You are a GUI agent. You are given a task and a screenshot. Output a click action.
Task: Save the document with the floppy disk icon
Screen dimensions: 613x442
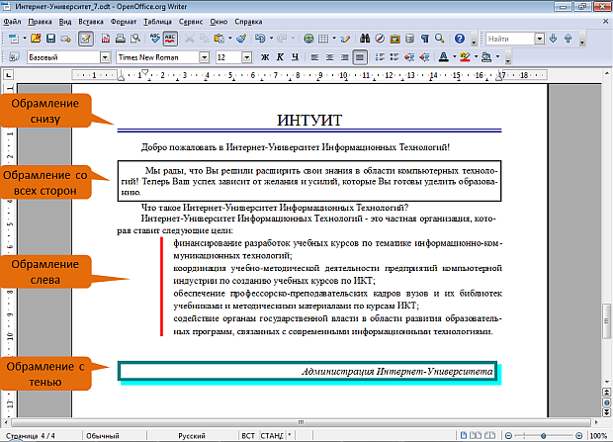tap(50, 39)
